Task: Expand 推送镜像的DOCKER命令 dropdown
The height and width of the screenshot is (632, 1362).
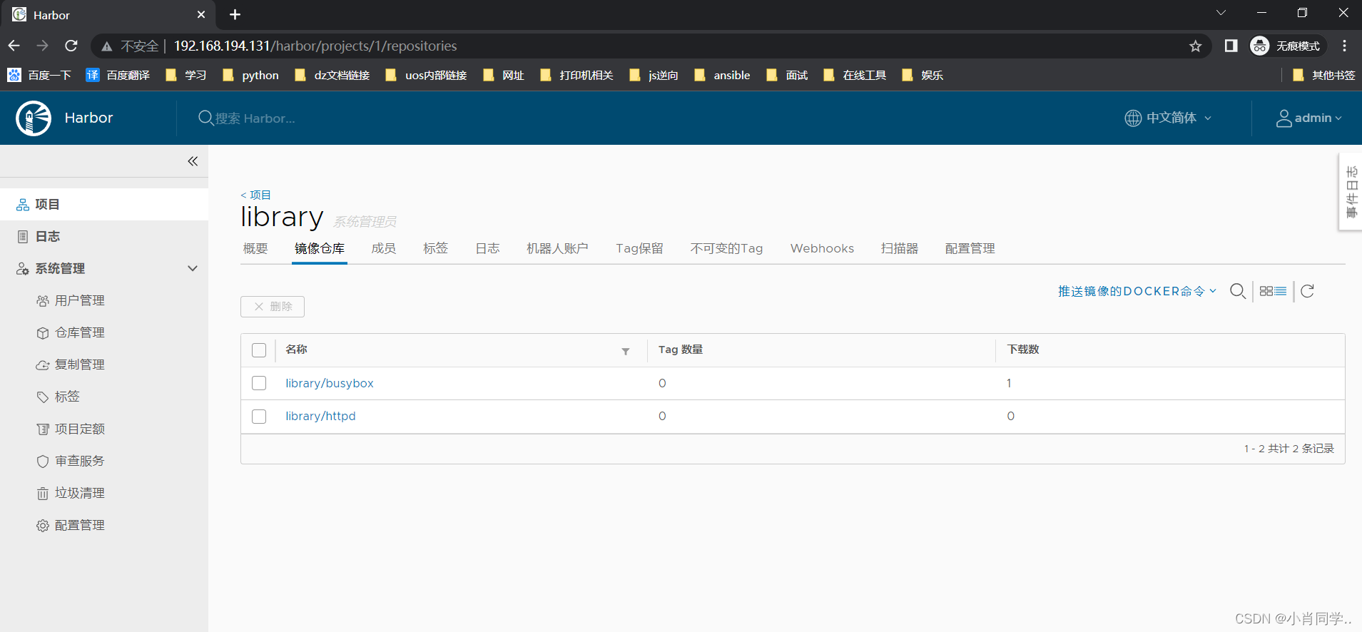Action: pos(1137,291)
